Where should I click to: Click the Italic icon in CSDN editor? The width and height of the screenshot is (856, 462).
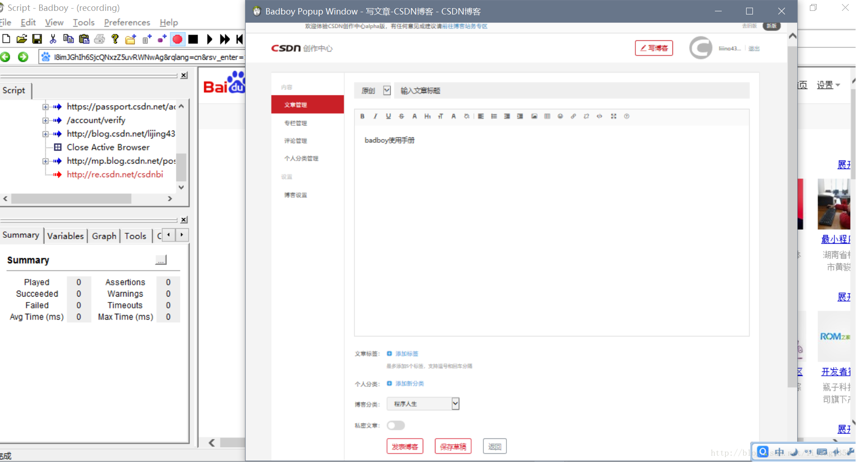coord(375,116)
